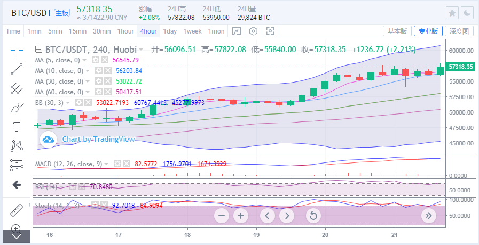Select the 15min interval tab

[x=77, y=31]
